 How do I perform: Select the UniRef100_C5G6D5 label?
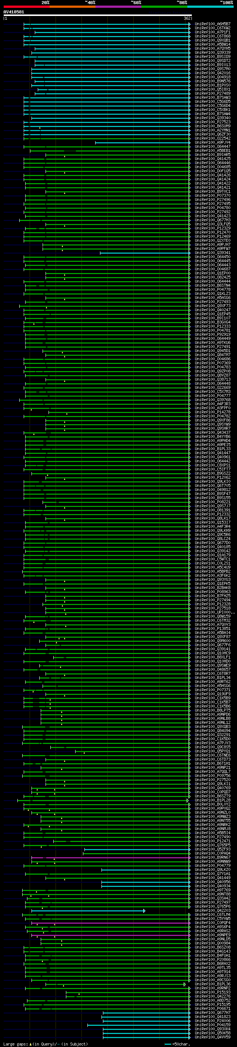[212, 102]
